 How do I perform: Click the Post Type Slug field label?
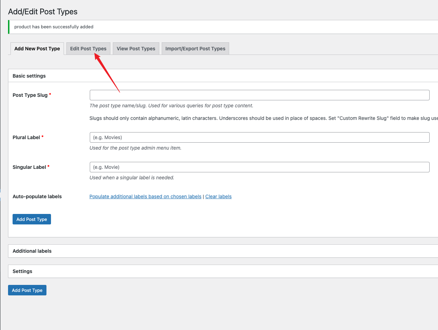[x=30, y=95]
